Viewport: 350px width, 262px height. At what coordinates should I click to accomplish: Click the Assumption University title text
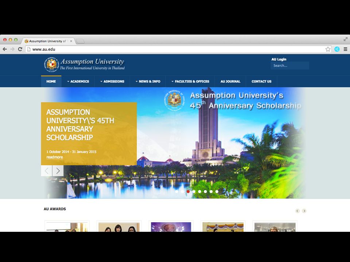tap(92, 61)
